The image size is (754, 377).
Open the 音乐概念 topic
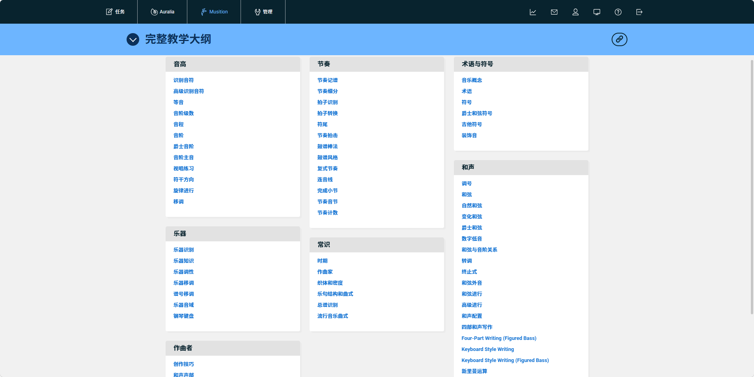click(472, 80)
